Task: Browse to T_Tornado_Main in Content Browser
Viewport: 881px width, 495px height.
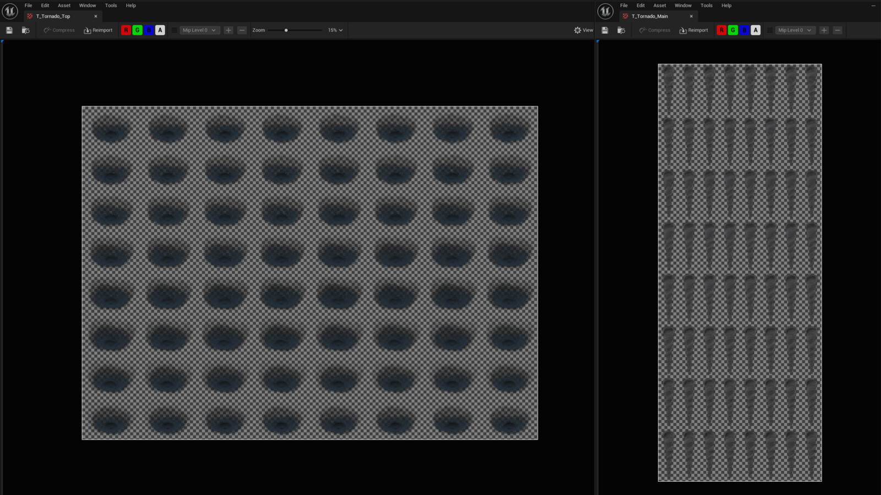Action: 621,30
